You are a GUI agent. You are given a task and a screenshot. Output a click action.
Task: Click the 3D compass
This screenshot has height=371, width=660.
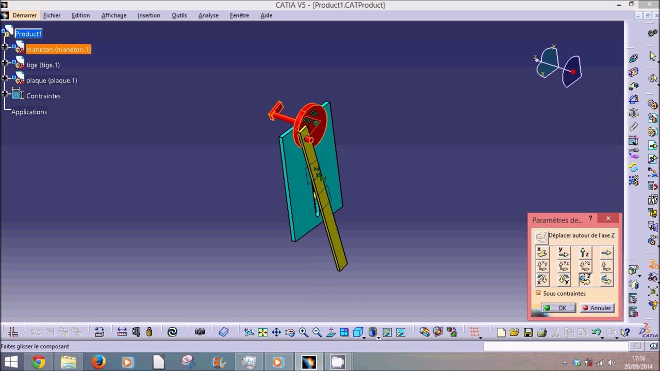pyautogui.click(x=558, y=66)
